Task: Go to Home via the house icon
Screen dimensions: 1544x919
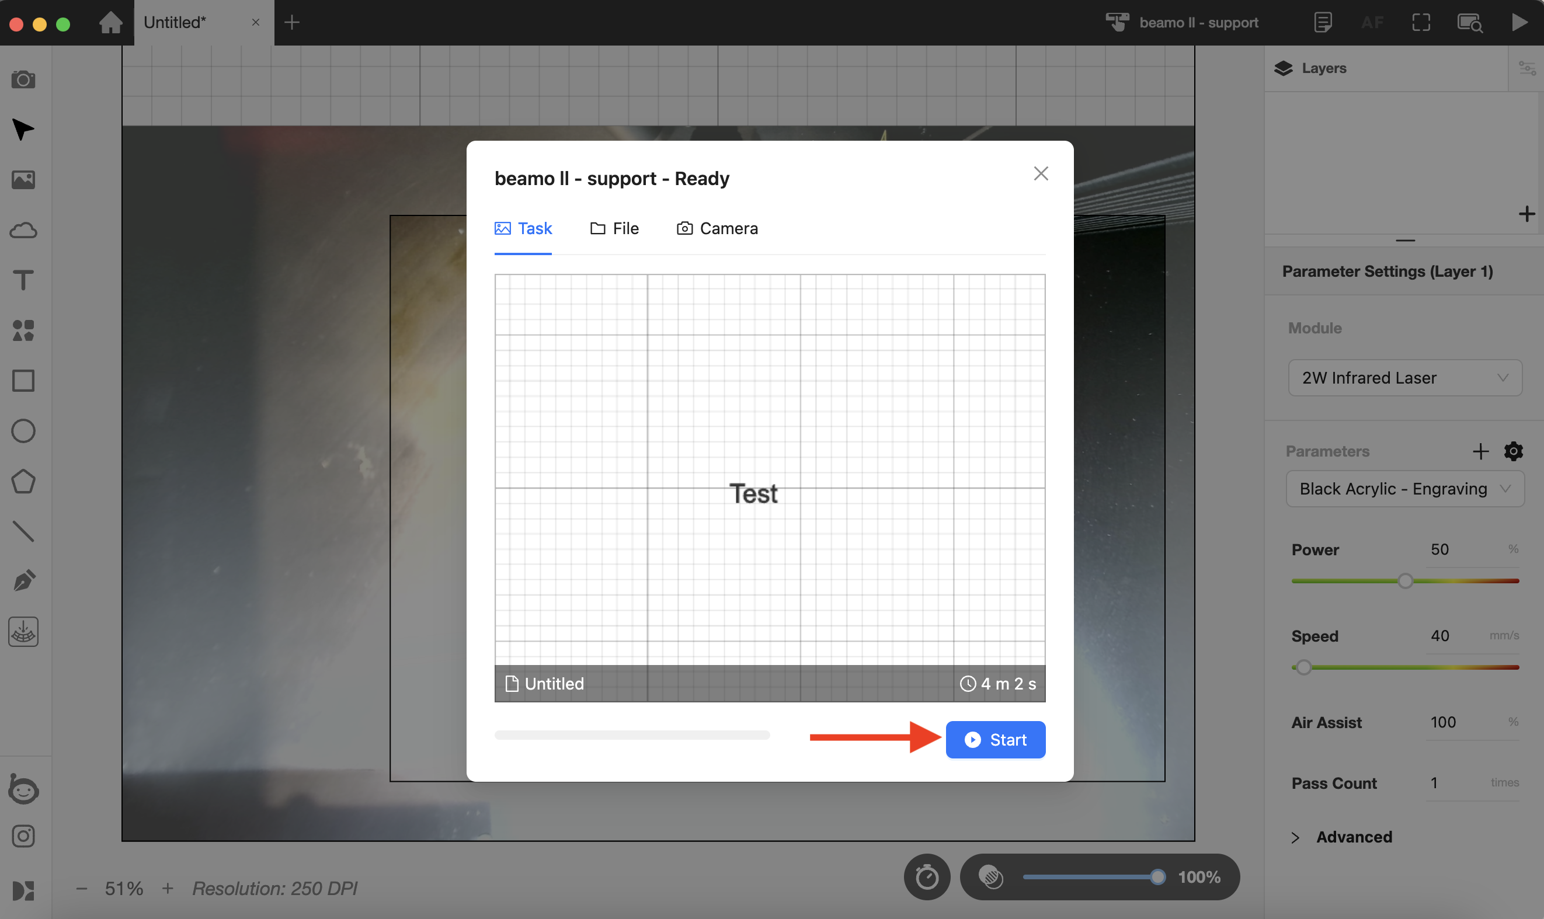Action: coord(111,22)
